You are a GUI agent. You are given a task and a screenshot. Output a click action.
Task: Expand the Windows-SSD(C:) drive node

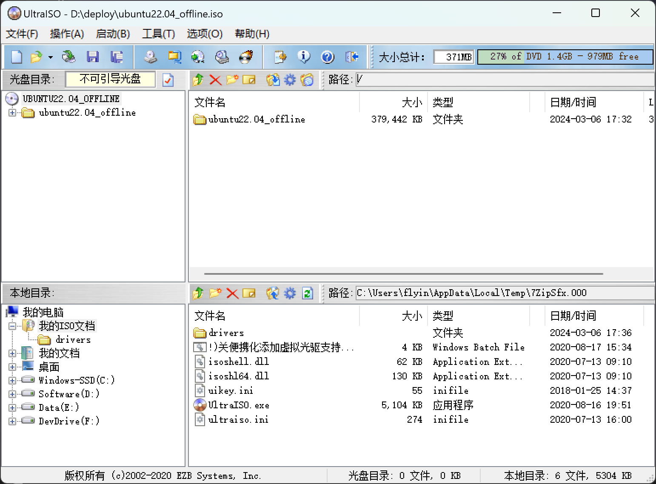click(x=12, y=381)
